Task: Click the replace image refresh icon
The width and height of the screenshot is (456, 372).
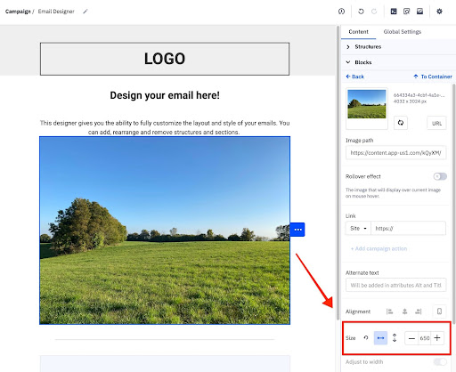Action: coord(401,123)
